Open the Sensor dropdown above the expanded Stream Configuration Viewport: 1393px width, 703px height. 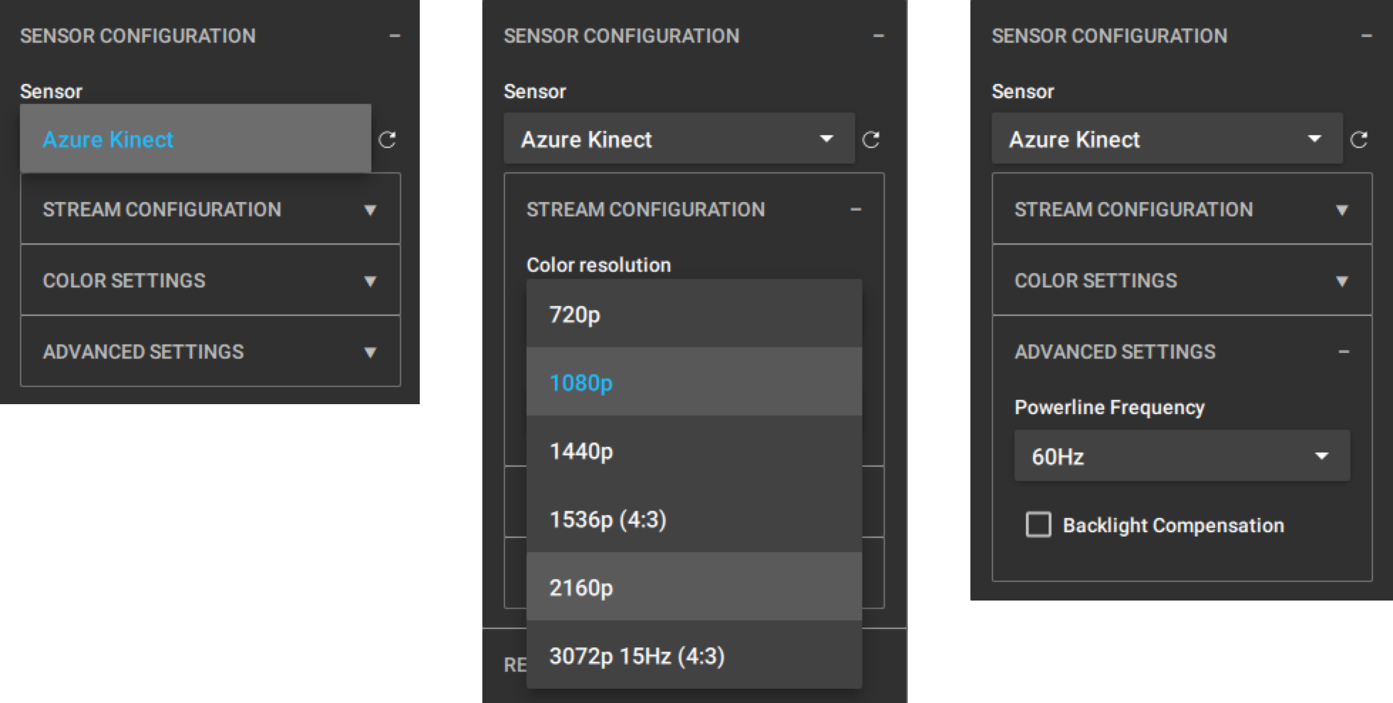679,139
